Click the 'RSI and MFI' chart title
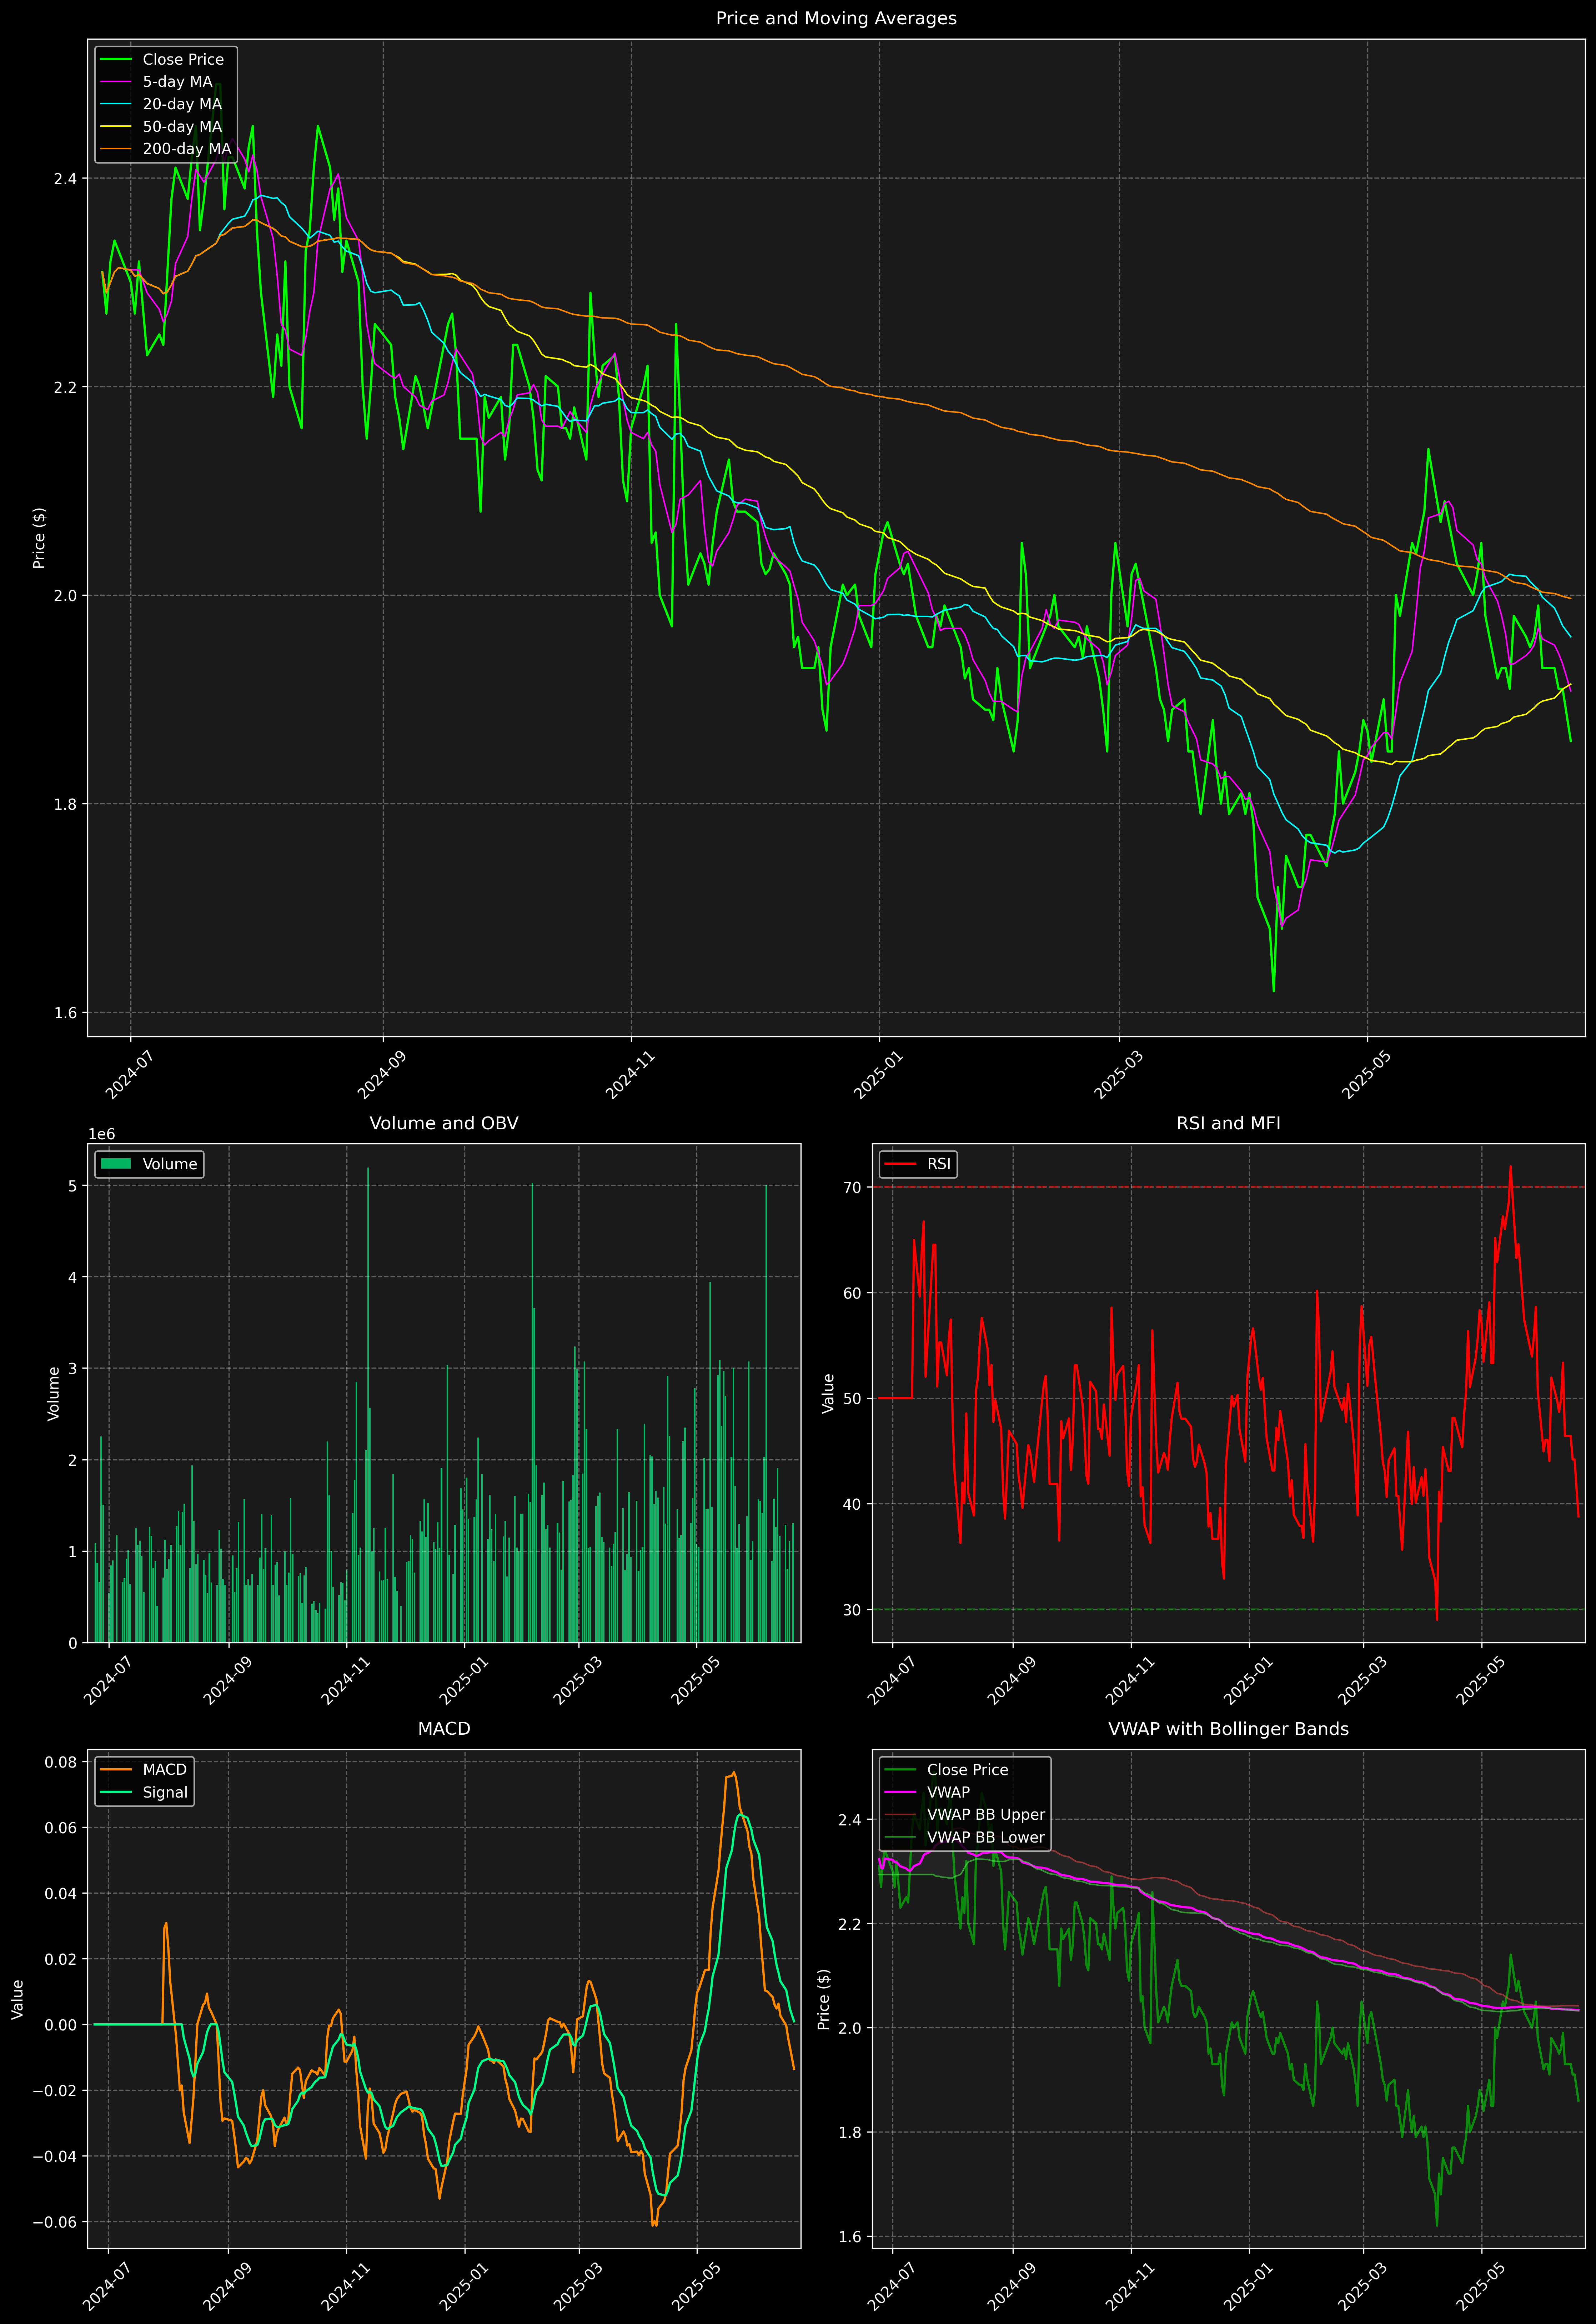1596x2324 pixels. coord(1228,1123)
